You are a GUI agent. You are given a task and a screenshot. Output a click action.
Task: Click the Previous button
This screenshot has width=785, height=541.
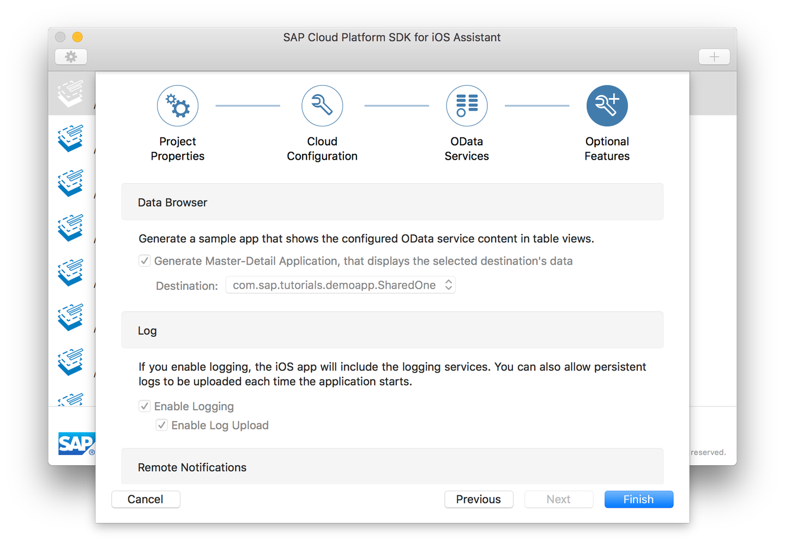click(x=479, y=500)
